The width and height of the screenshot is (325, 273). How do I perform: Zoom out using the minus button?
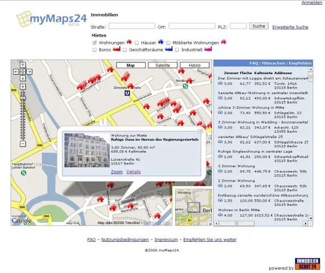point(23,143)
